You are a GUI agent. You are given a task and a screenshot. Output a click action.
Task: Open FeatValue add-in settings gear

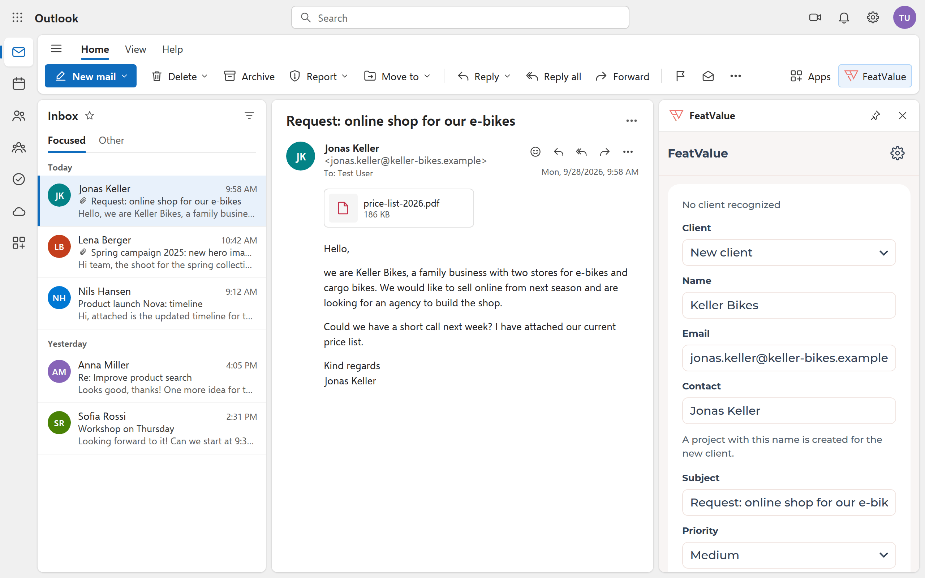(897, 153)
